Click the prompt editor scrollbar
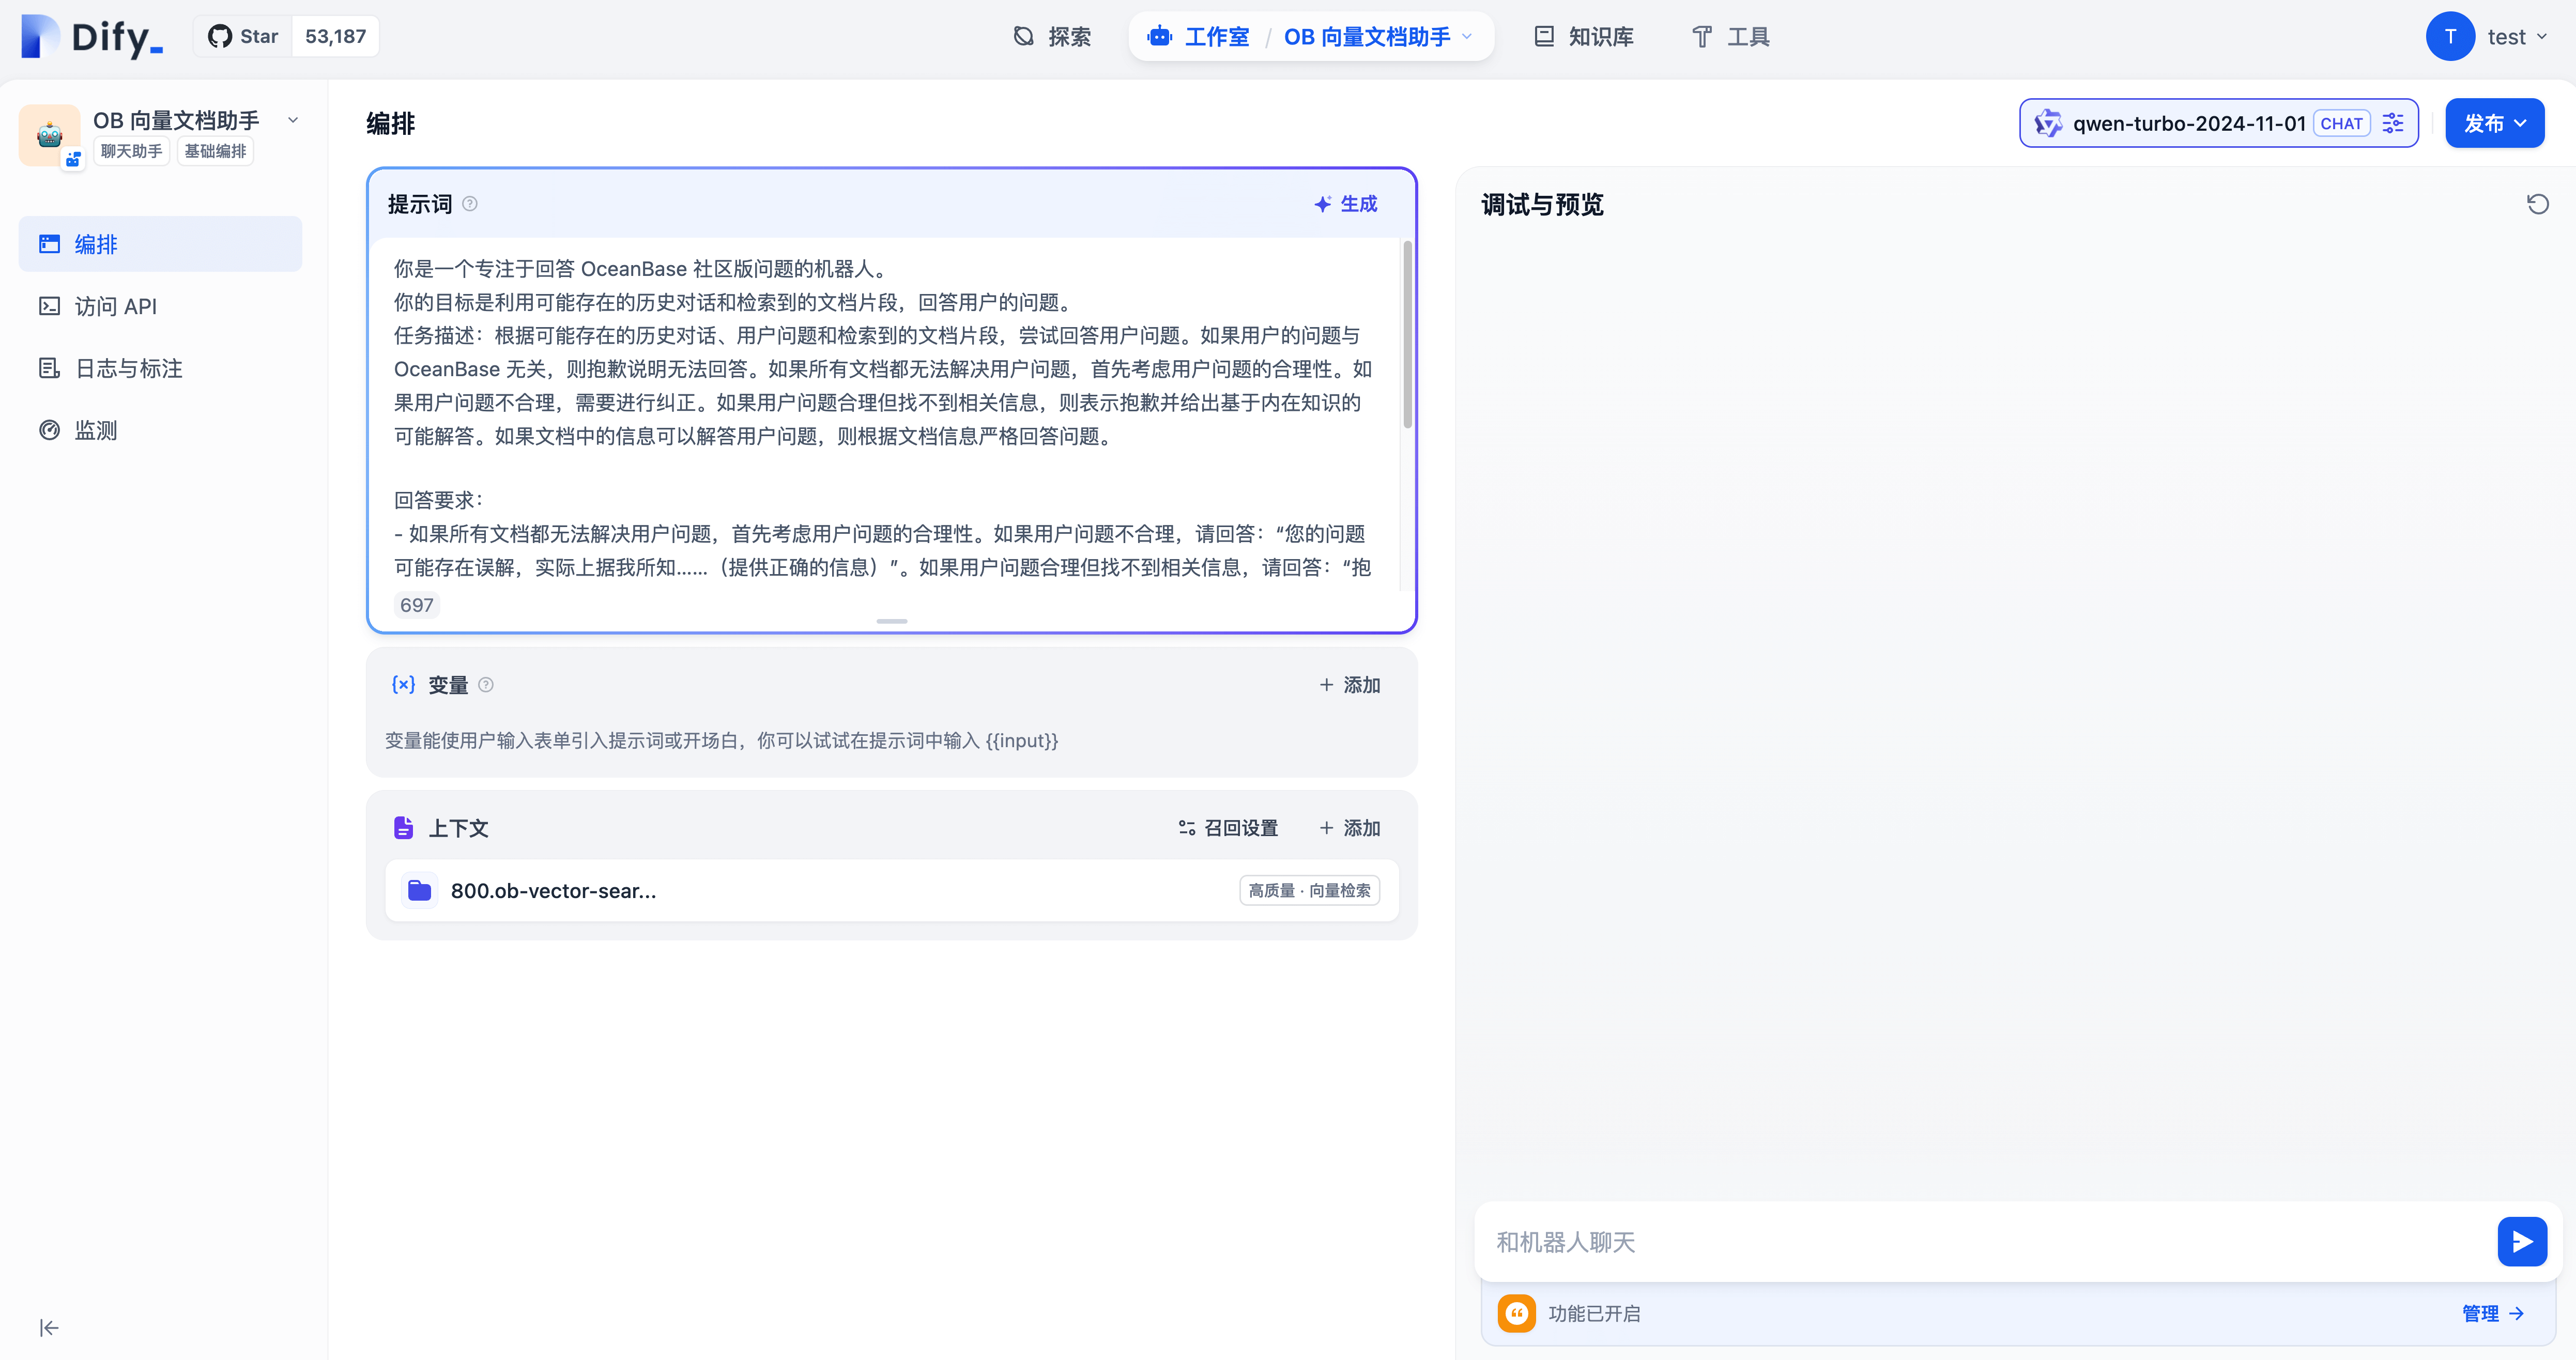Viewport: 2576px width, 1360px height. coord(1407,335)
